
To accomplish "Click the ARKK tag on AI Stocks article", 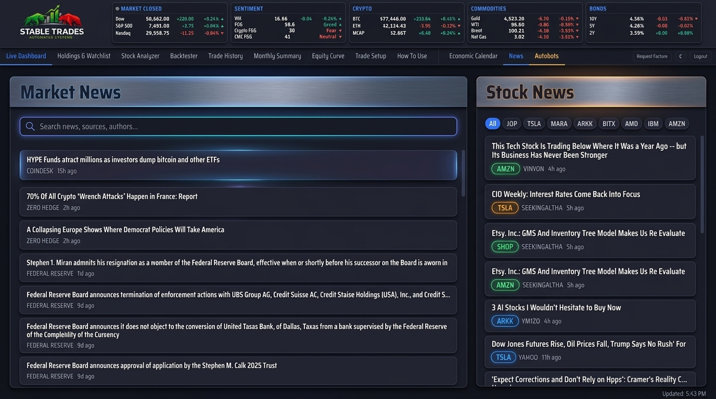I will click(x=505, y=321).
